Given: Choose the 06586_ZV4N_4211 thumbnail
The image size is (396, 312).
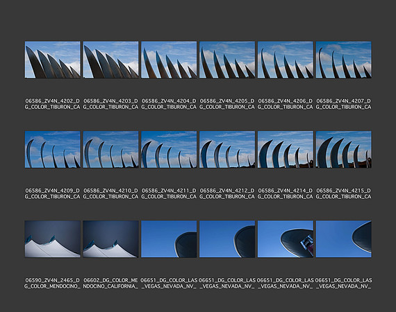Looking at the screenshot, I should click(x=169, y=150).
